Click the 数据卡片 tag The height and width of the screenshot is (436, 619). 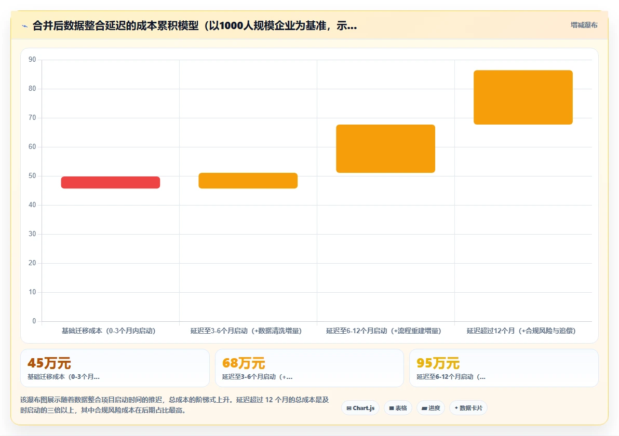point(468,408)
